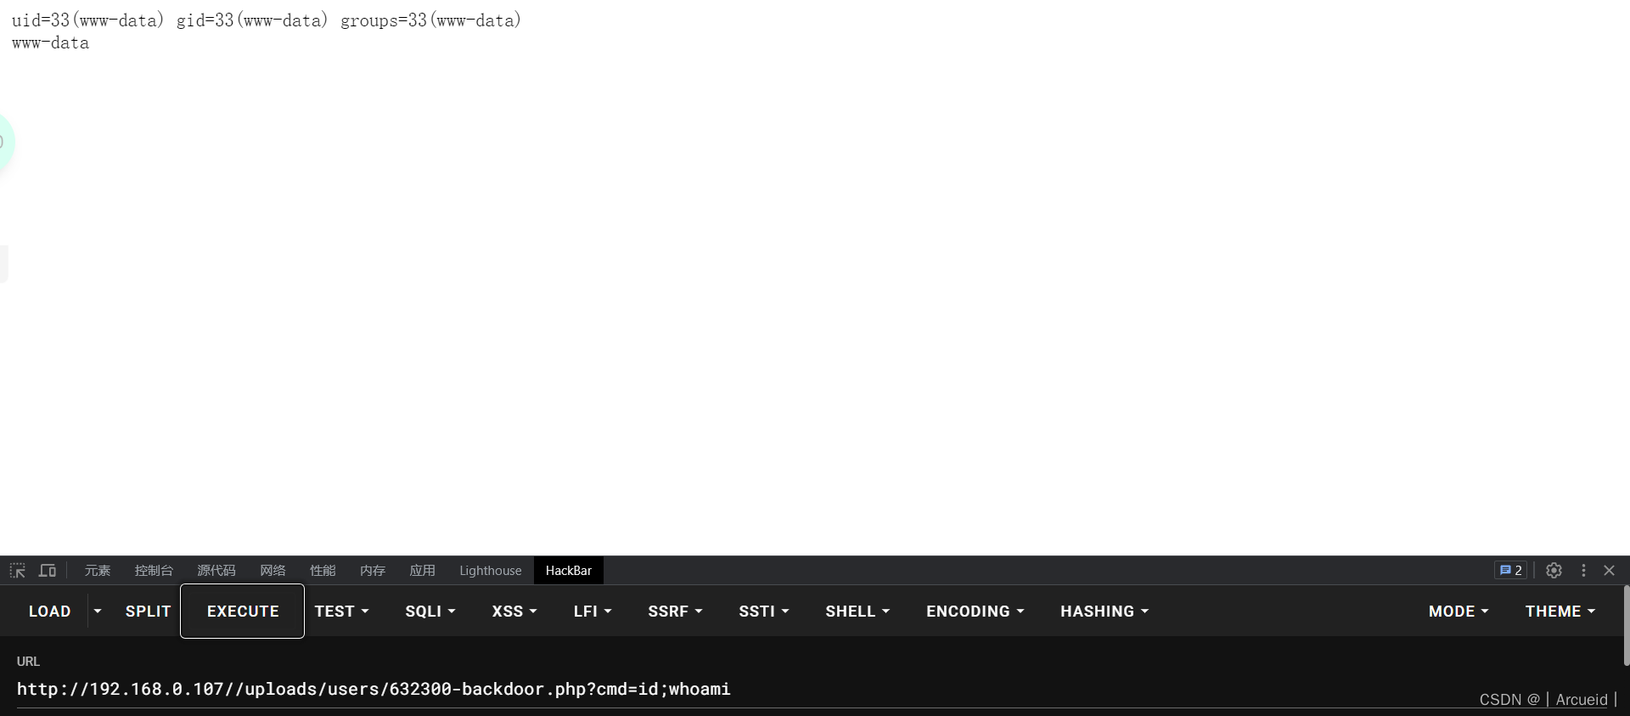This screenshot has height=716, width=1630.
Task: Switch to the 性能 tab
Action: (323, 571)
